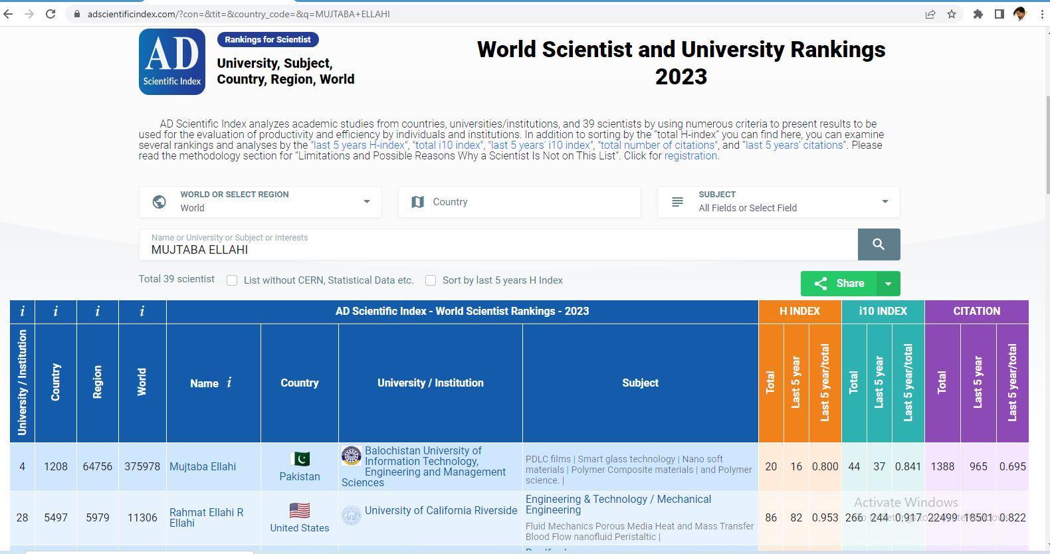The height and width of the screenshot is (554, 1050).
Task: Open Mujtaba Ellahi profile link
Action: click(x=203, y=467)
